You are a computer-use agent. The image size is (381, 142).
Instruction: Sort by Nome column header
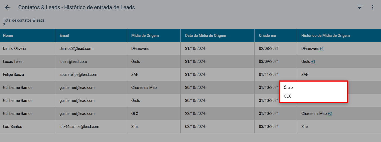coord(8,35)
